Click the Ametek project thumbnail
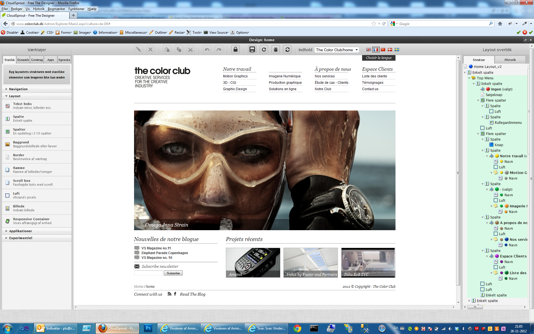534x334 pixels. [253, 262]
